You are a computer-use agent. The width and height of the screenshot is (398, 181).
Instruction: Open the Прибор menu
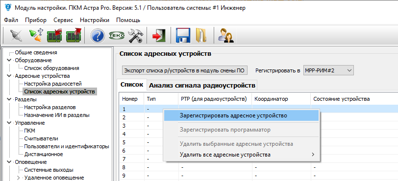(36, 20)
